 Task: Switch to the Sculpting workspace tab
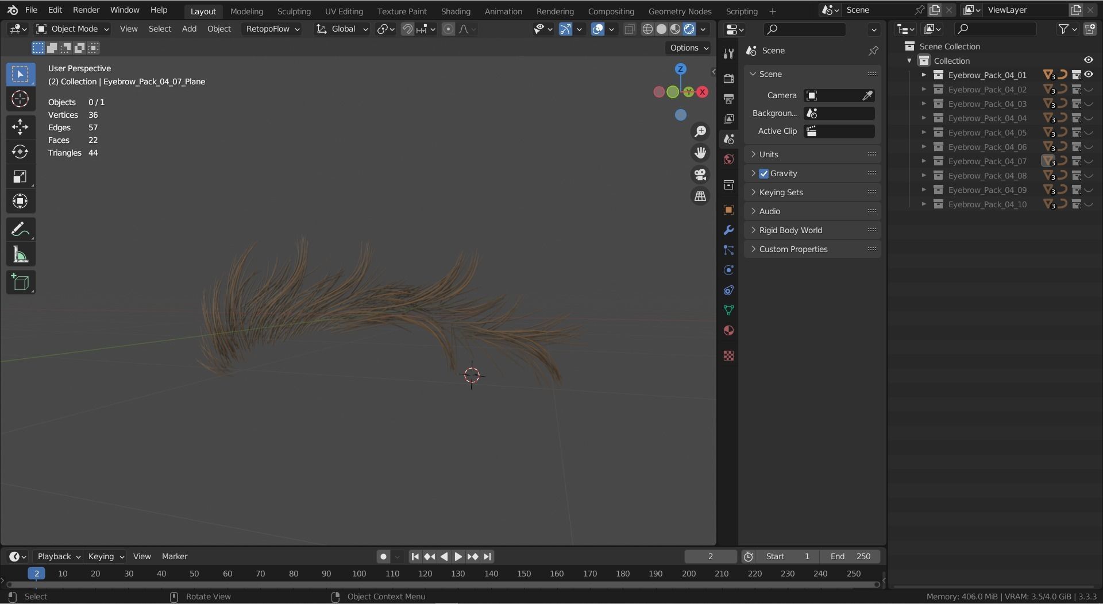click(x=294, y=11)
